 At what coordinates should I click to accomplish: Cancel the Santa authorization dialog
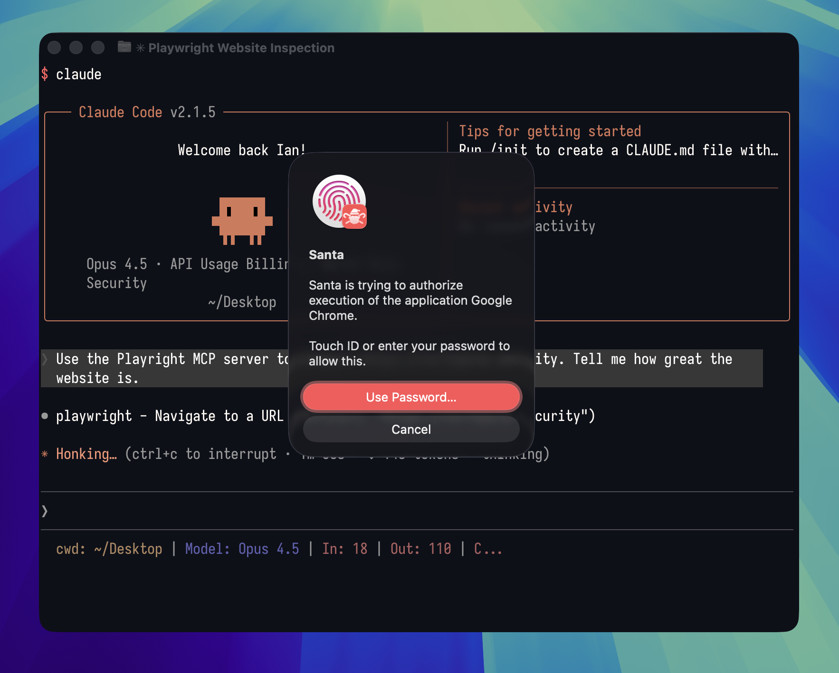(411, 429)
